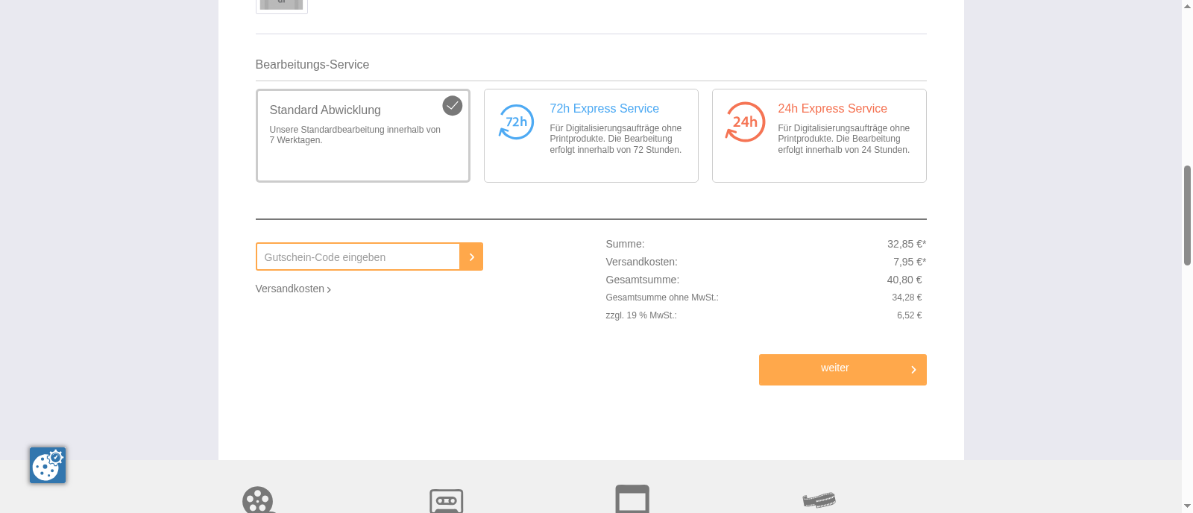Click the checkmark on Standard Abwicklung

[453, 106]
